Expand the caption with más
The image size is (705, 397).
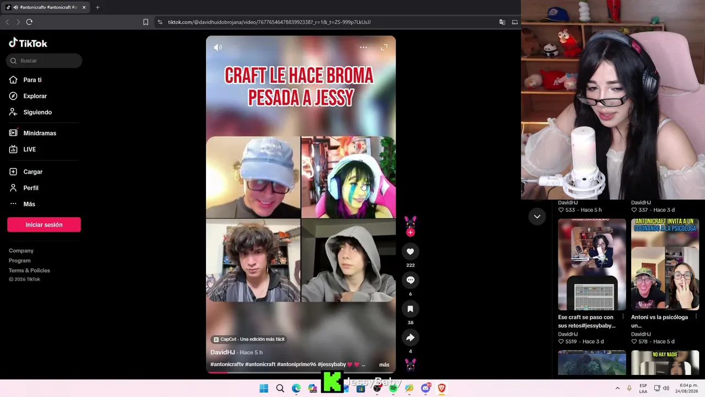[384, 364]
